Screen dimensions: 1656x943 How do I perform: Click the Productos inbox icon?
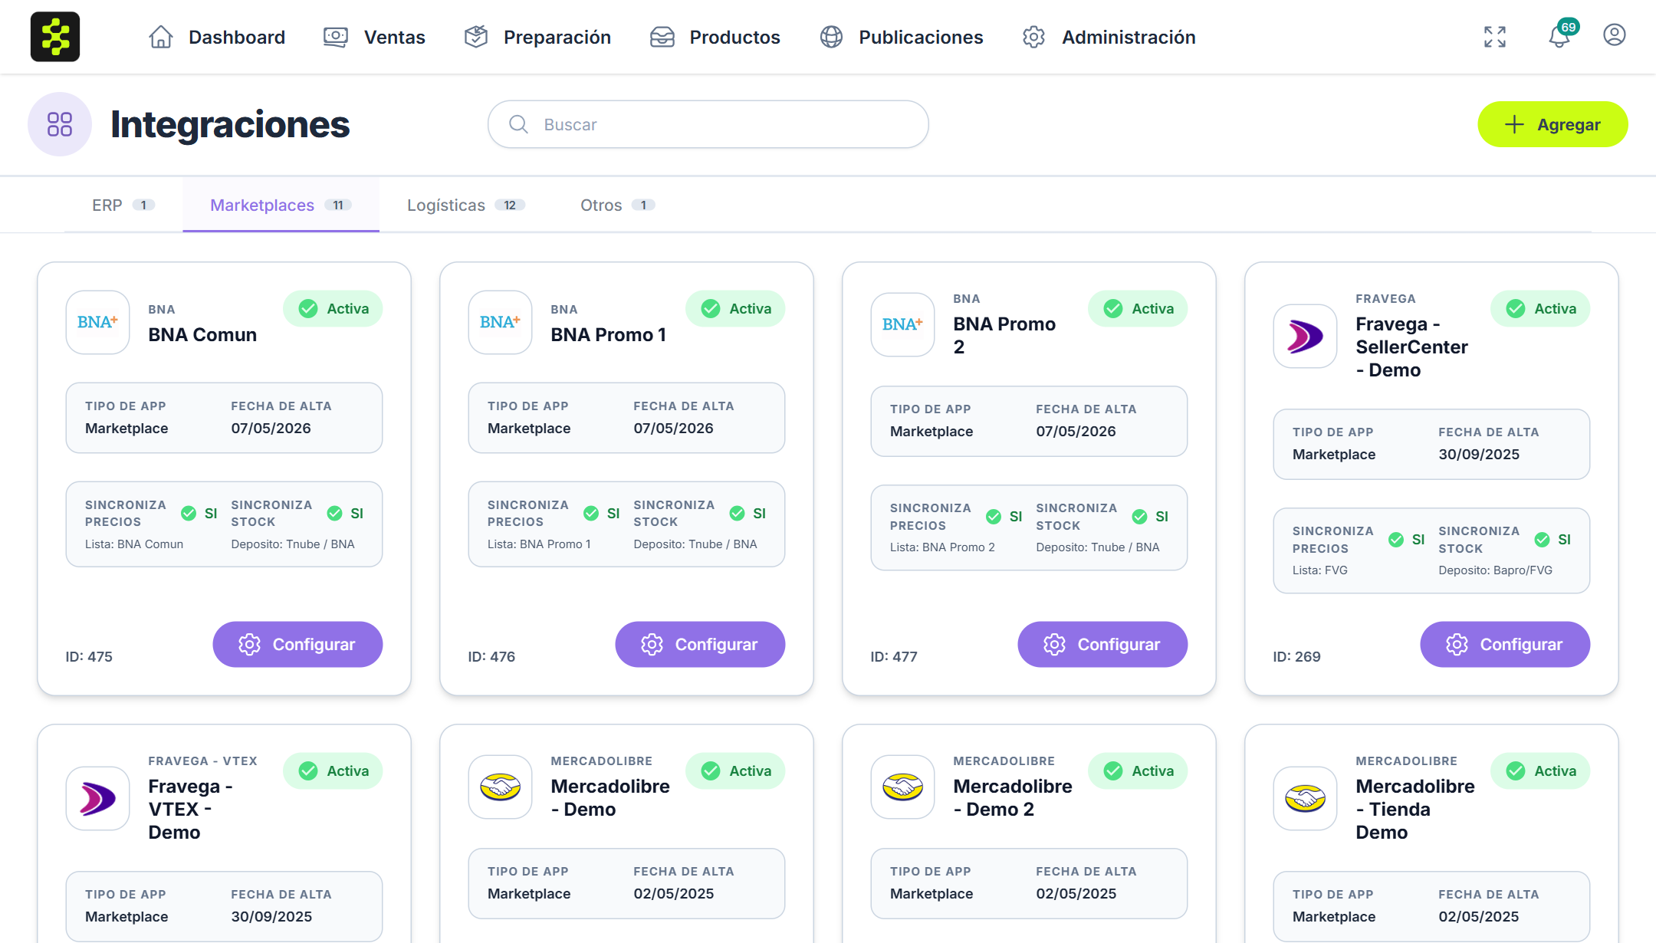click(x=662, y=37)
